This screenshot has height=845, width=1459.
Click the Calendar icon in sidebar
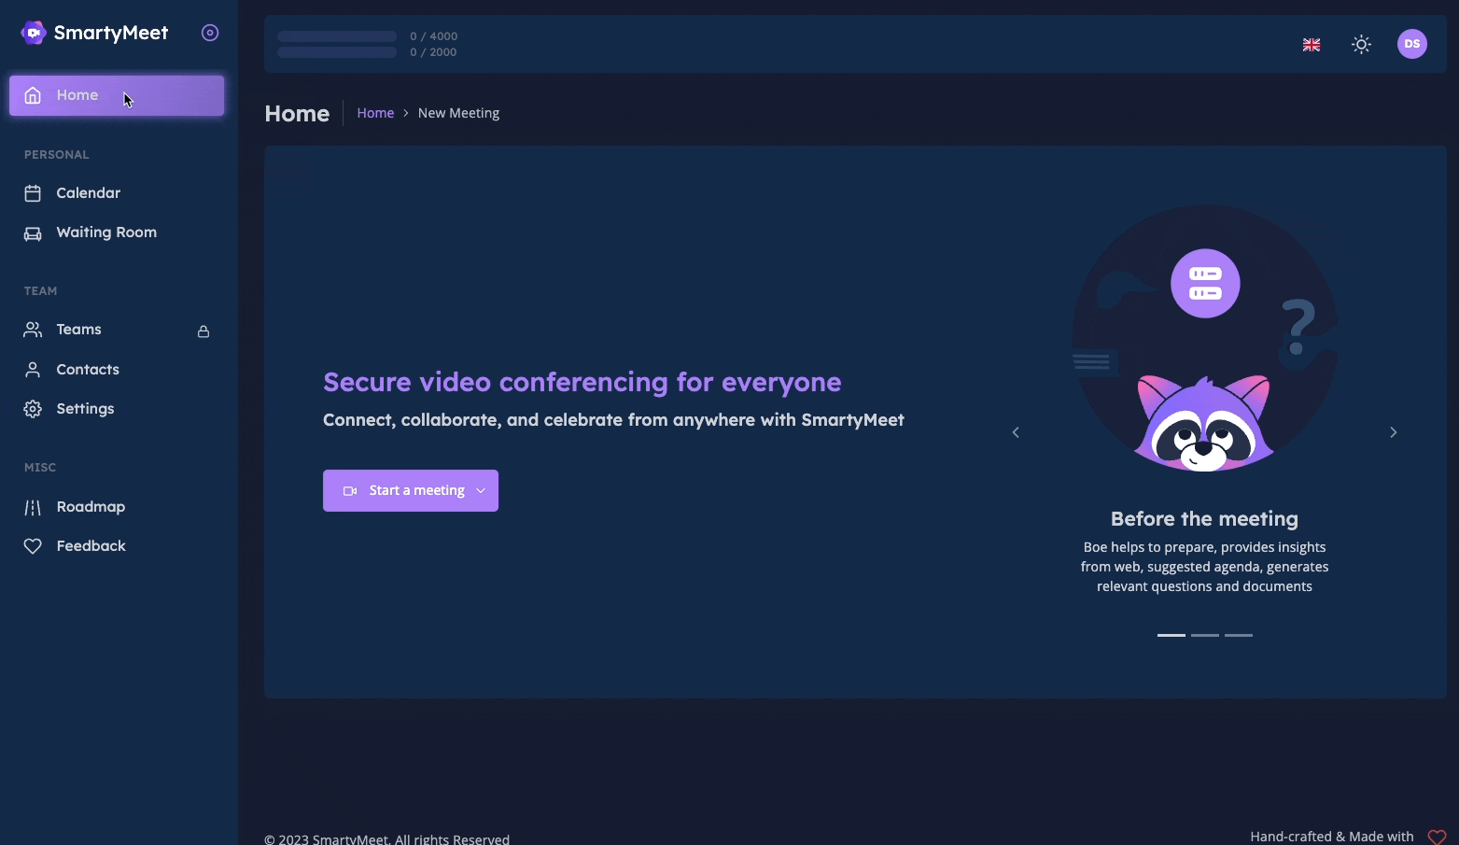point(33,193)
